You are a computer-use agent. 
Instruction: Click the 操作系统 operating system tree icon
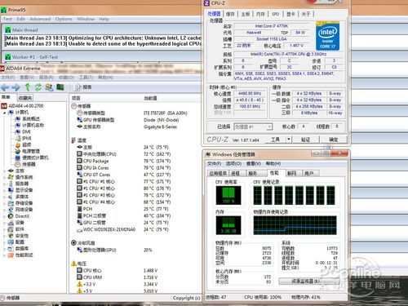pos(11,177)
